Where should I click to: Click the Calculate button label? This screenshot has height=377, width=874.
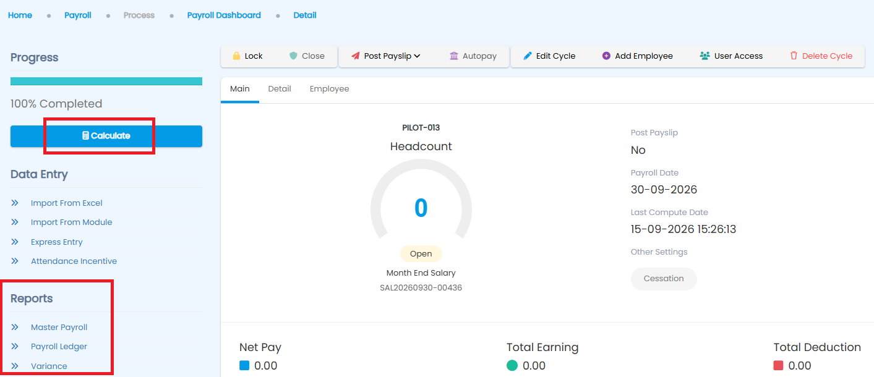[111, 136]
